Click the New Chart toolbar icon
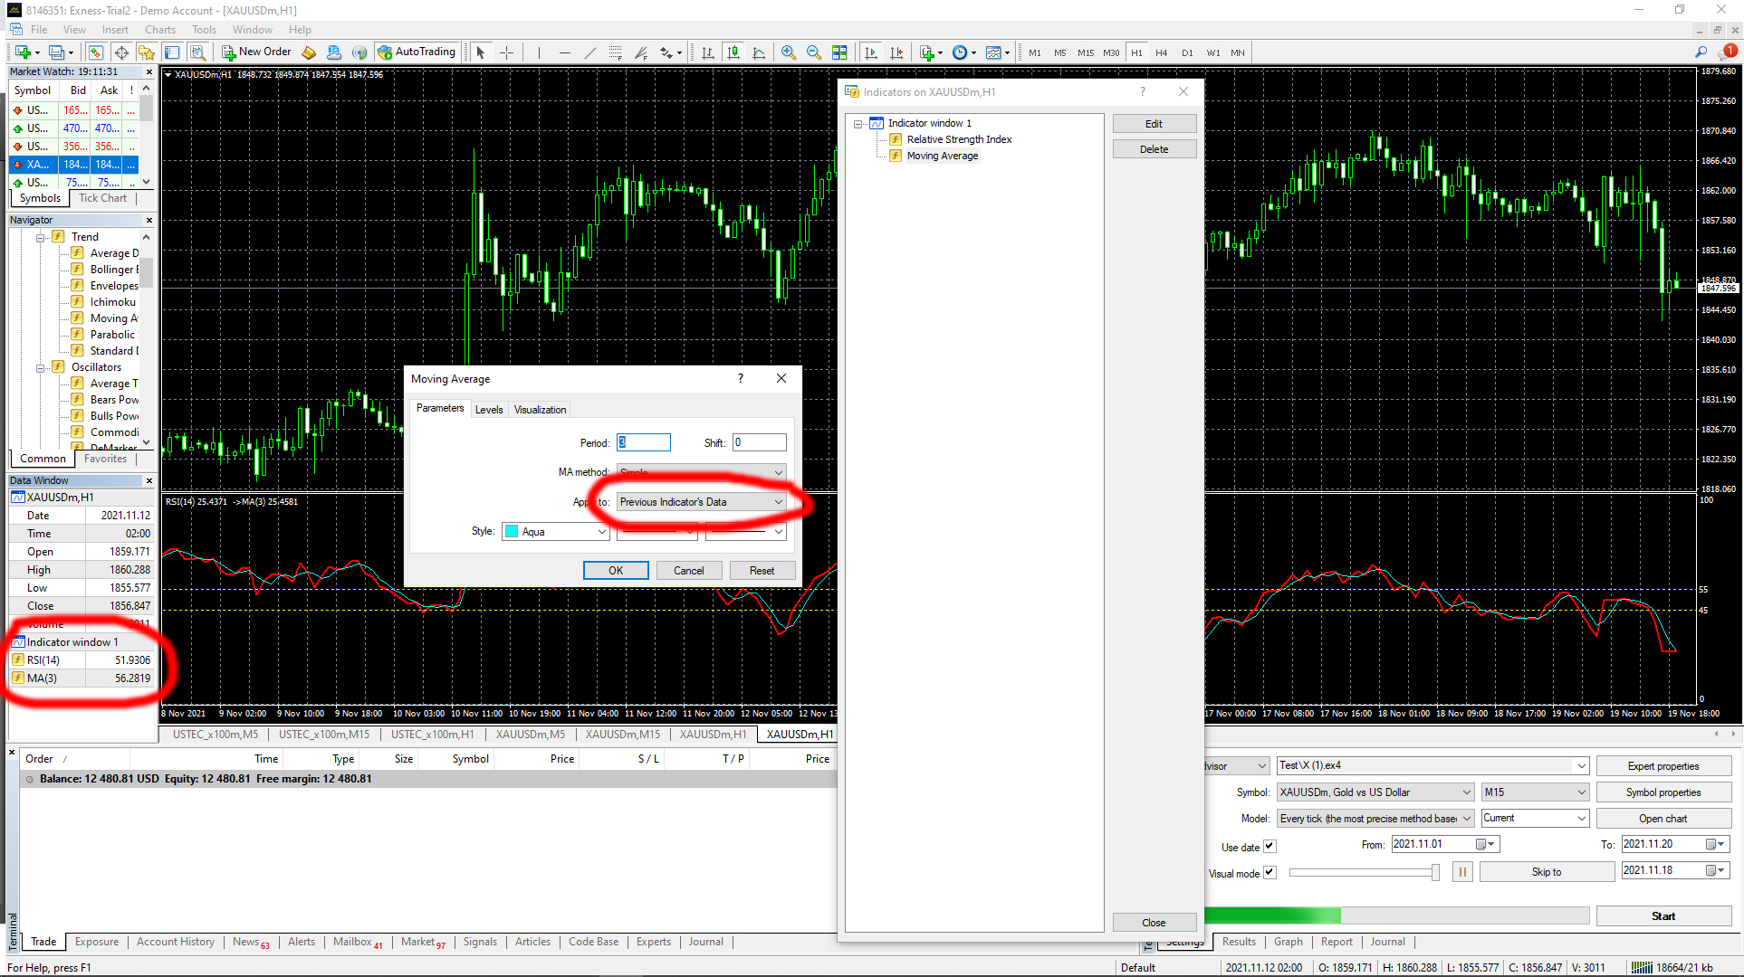The image size is (1744, 977). pyautogui.click(x=24, y=52)
